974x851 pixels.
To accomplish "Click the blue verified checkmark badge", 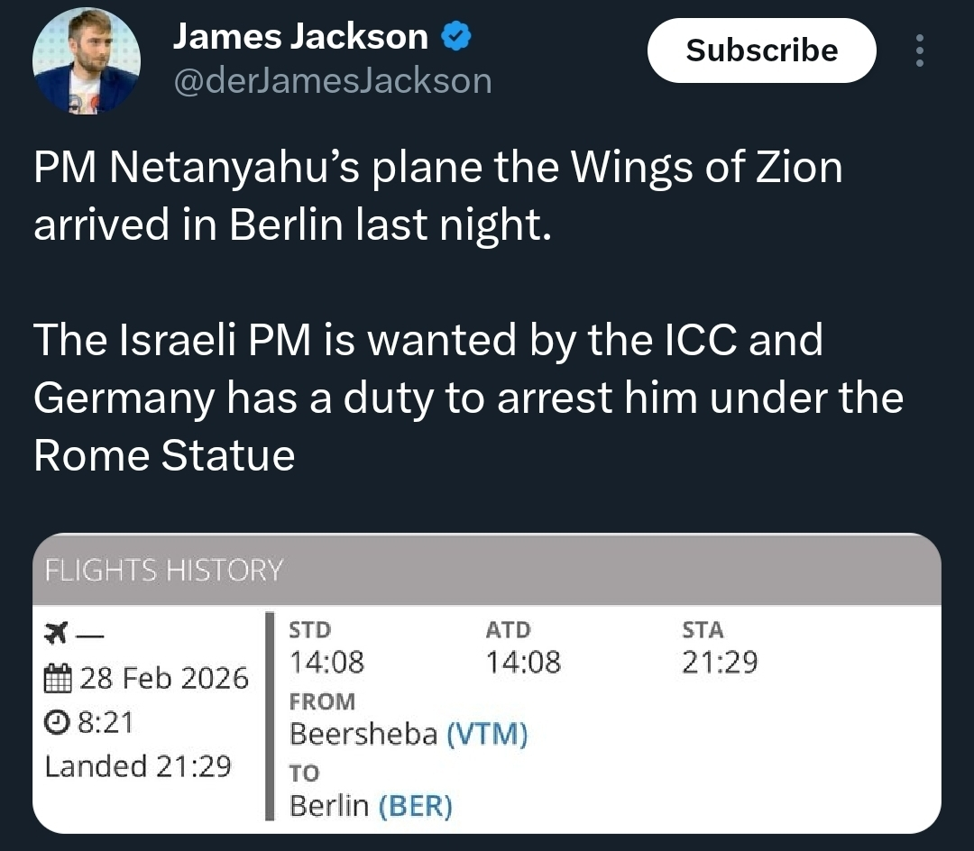I will (456, 37).
